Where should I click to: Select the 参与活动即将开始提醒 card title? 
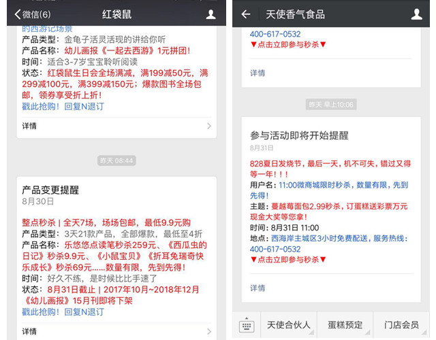click(299, 135)
